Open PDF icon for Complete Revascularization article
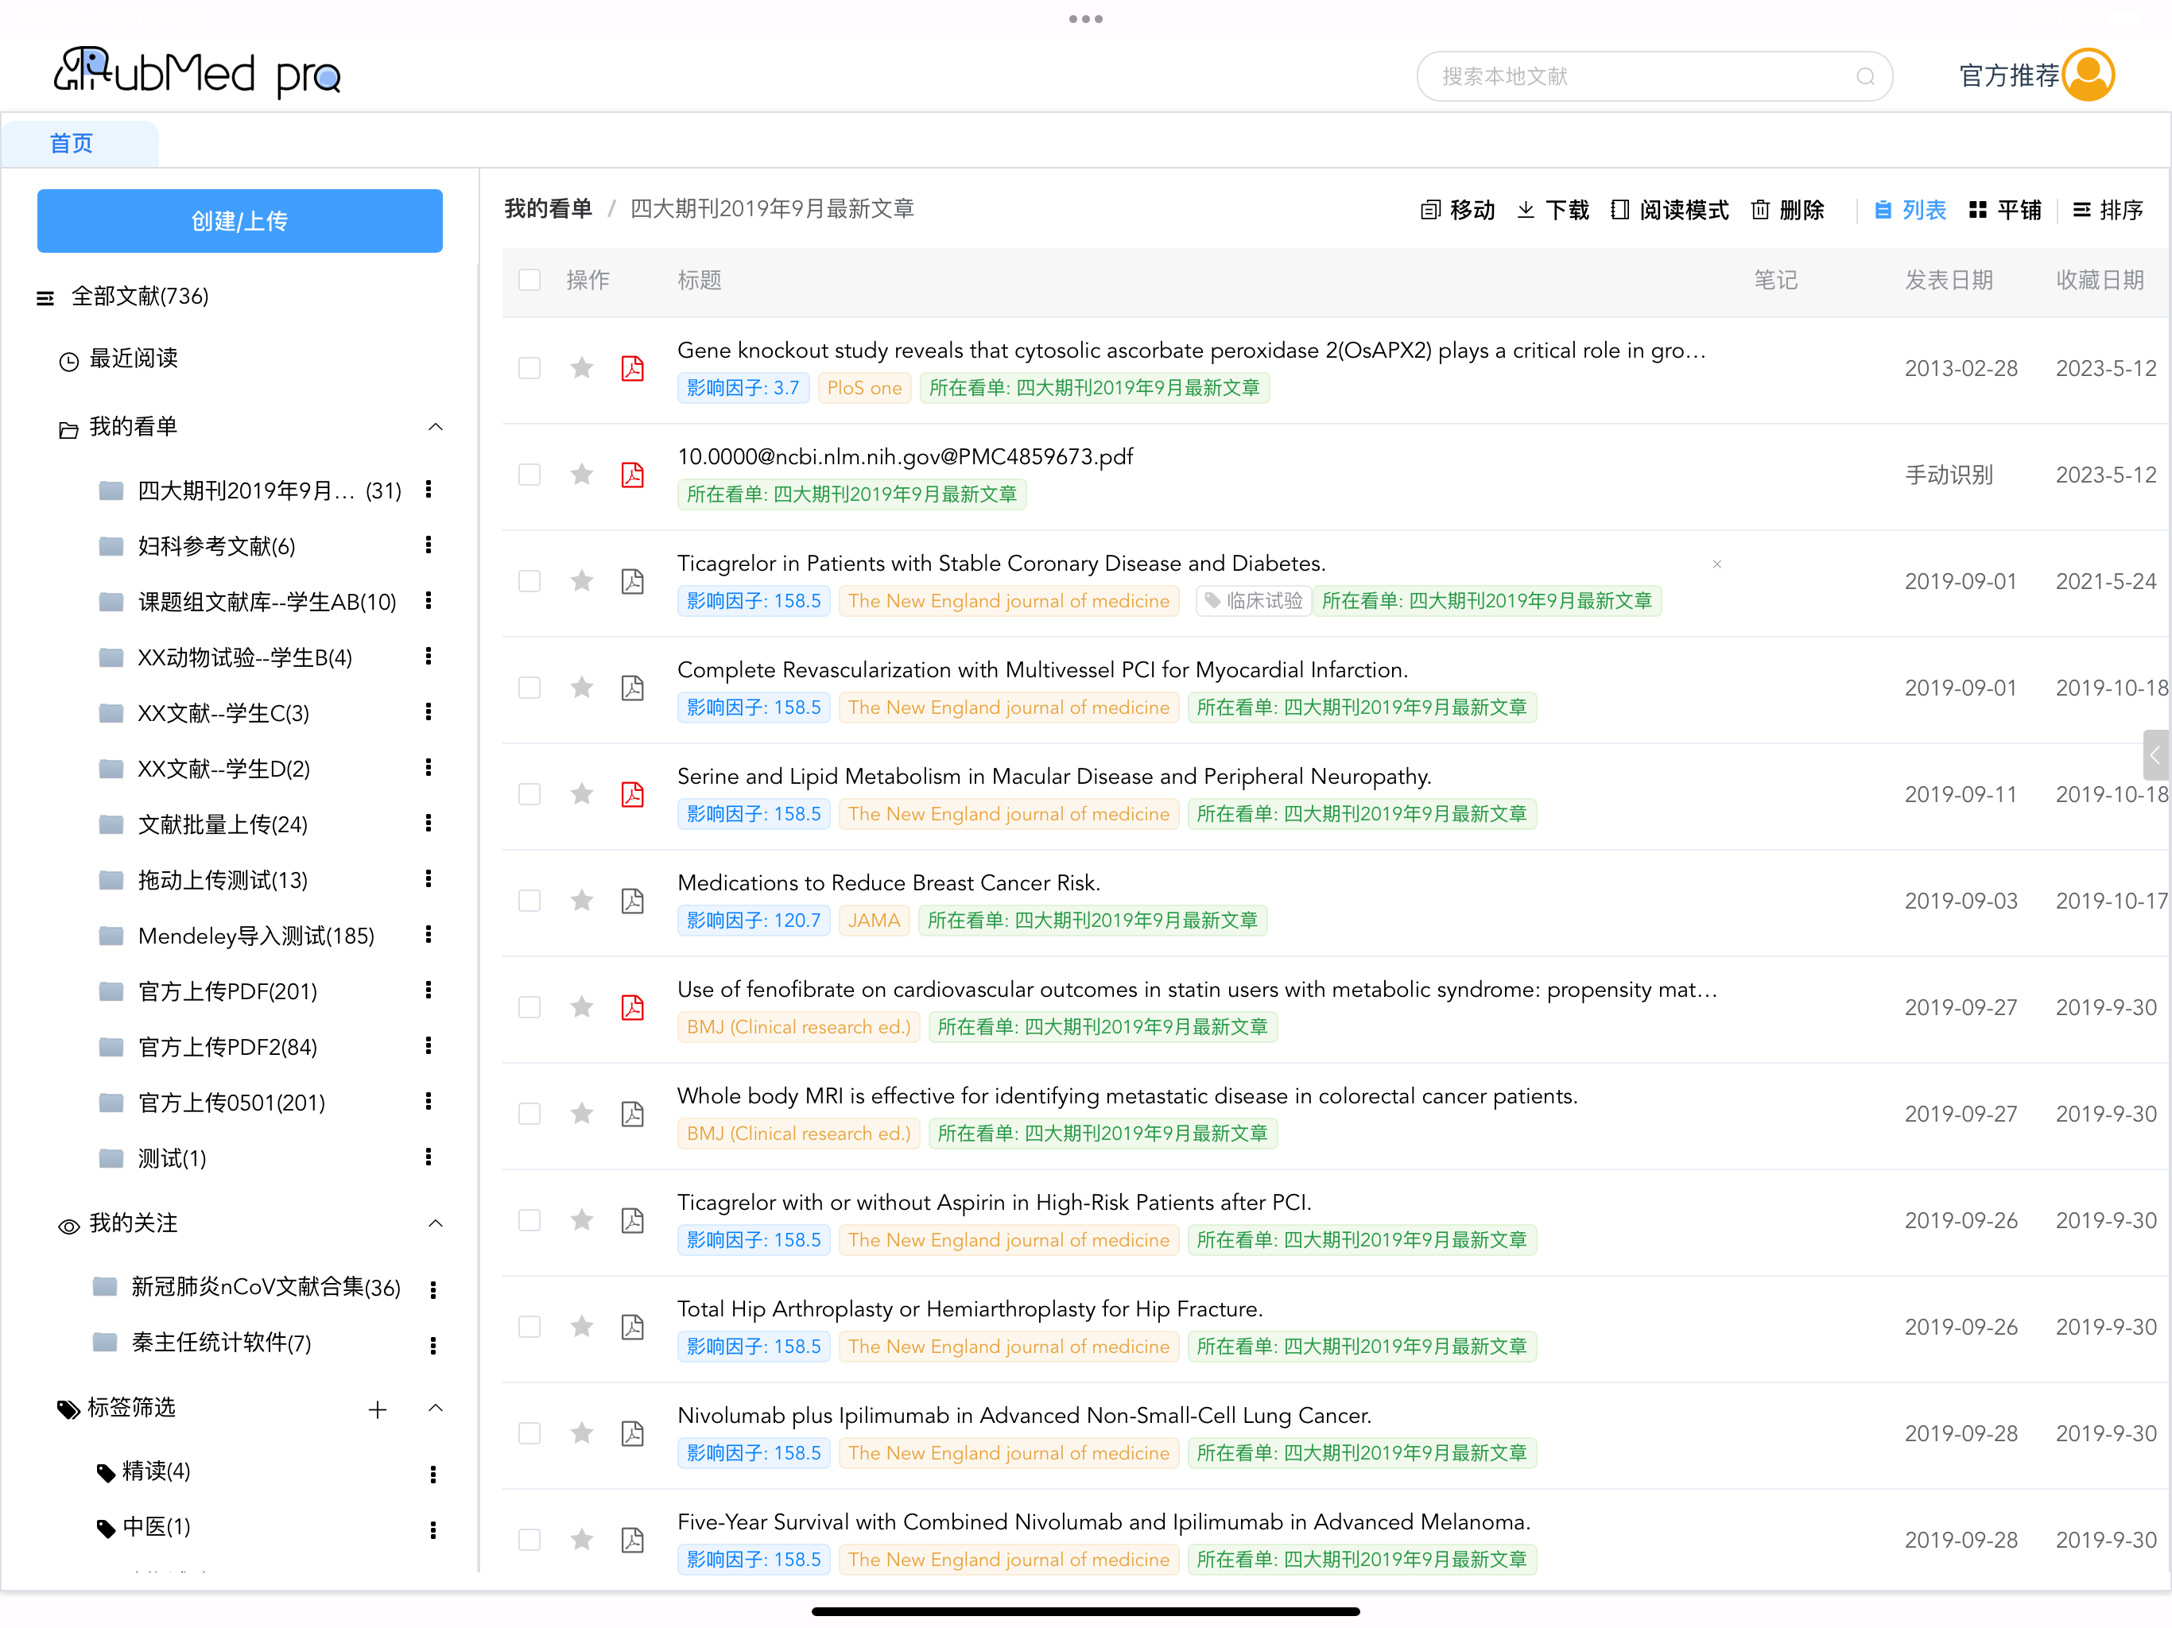The height and width of the screenshot is (1628, 2172). pyautogui.click(x=632, y=688)
